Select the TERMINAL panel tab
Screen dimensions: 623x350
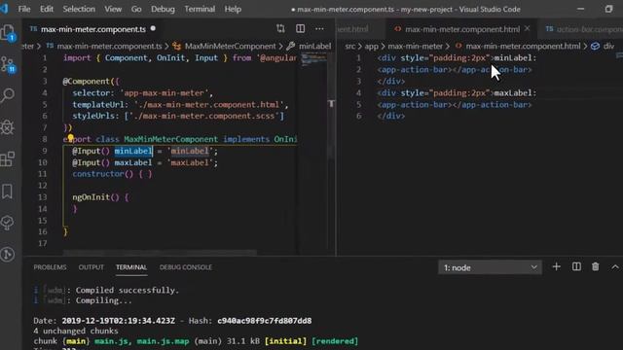[x=131, y=267]
